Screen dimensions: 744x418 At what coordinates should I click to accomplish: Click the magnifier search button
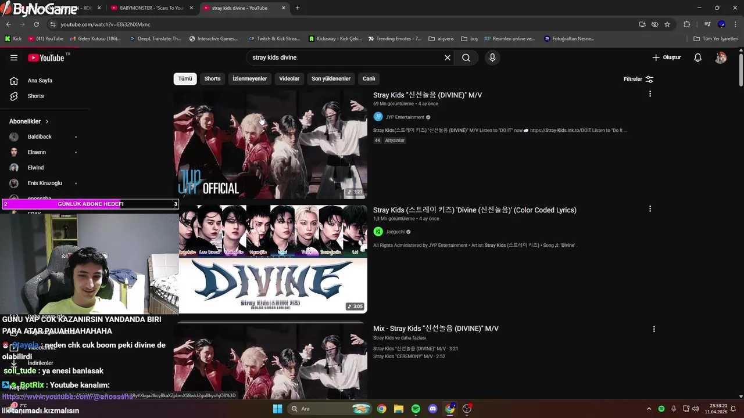(x=466, y=57)
